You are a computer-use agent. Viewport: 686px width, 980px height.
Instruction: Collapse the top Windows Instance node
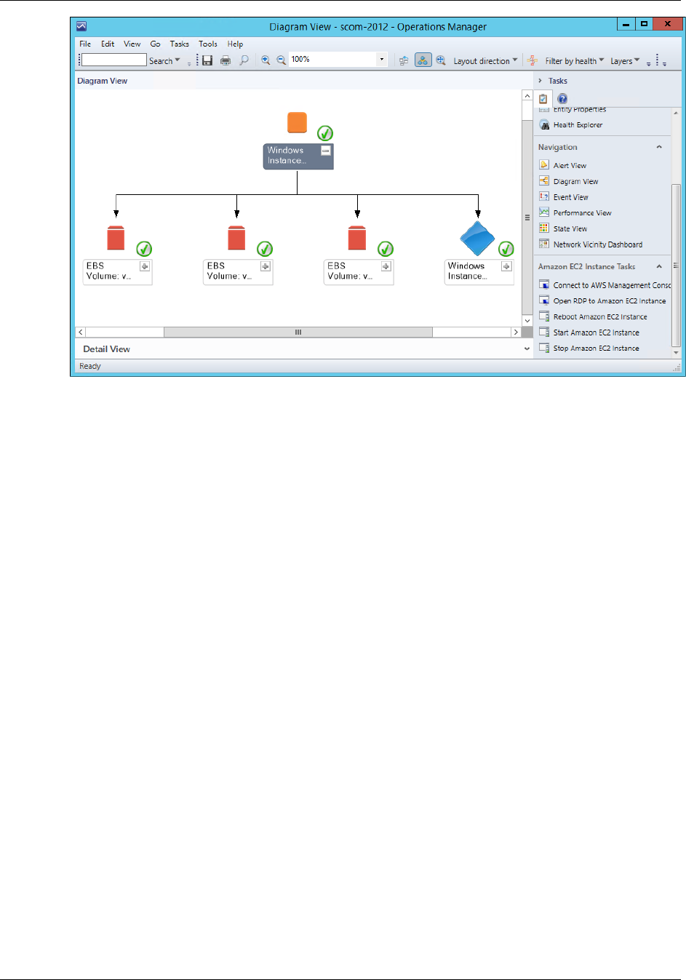pos(326,151)
